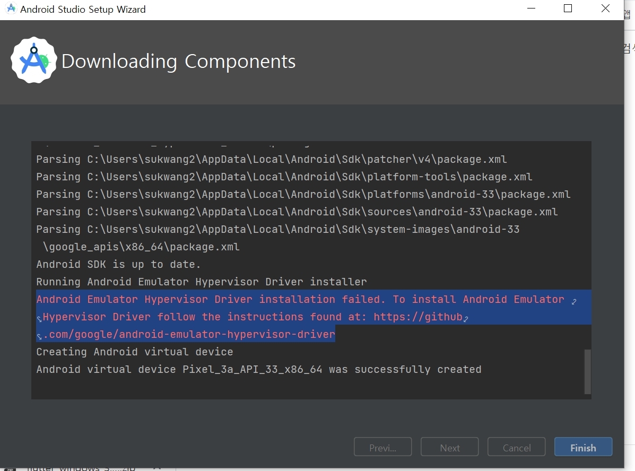Close the Android Studio Setup Wizard window
Image resolution: width=635 pixels, height=471 pixels.
point(605,8)
